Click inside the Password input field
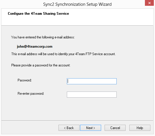Image resolution: width=155 pixels, height=136 pixels. (x=92, y=81)
